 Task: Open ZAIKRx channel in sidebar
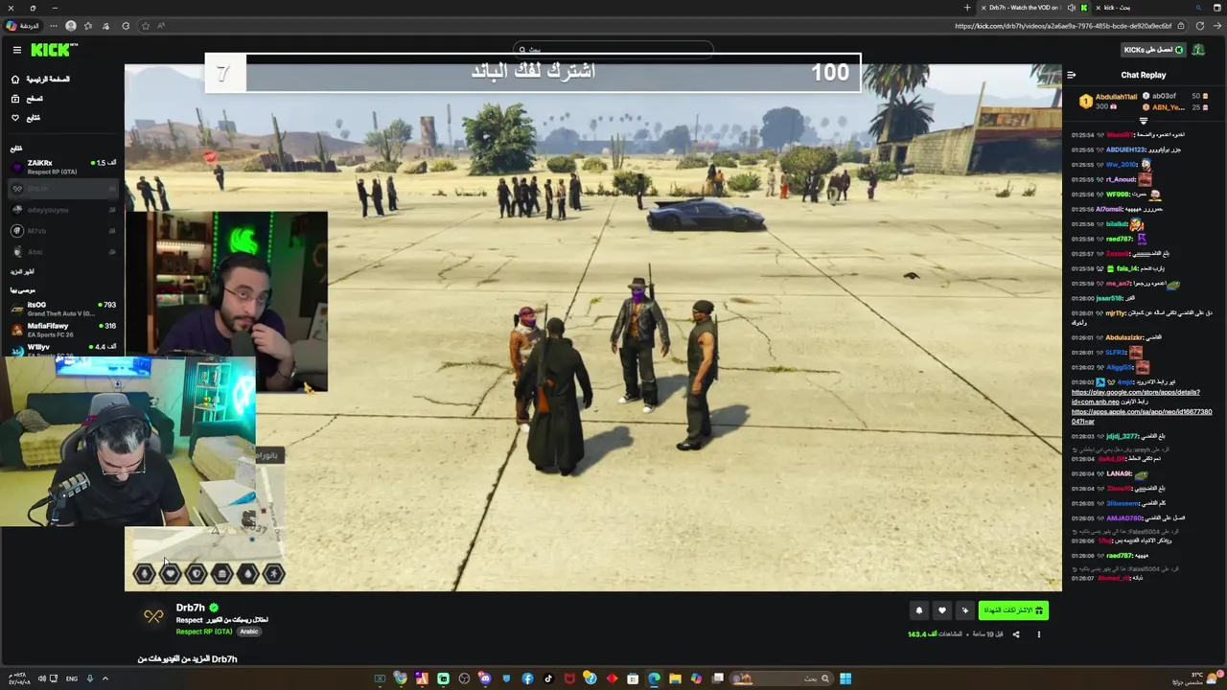(62, 167)
